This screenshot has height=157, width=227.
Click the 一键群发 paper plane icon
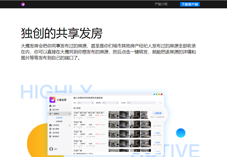[x=50, y=114]
